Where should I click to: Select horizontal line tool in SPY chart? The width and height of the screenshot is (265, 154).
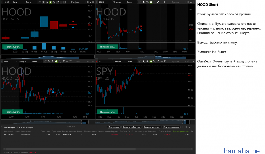tap(161, 61)
